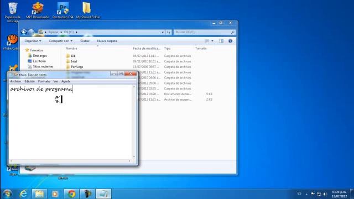Launch Internet Explorer from the taskbar
Viewport: 354px width, 199px height.
tap(23, 194)
